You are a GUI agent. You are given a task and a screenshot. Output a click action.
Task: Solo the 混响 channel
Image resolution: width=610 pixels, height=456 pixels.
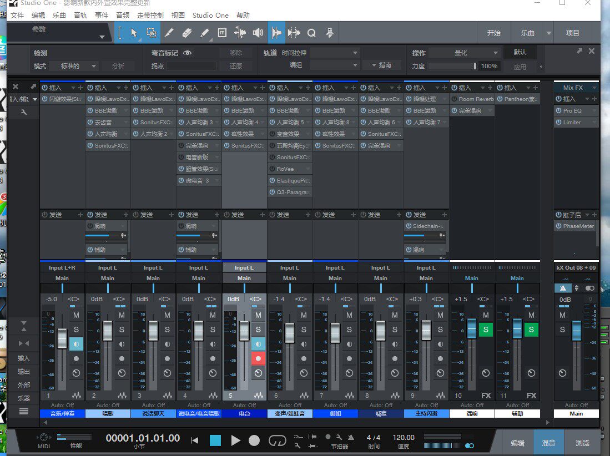[x=485, y=330]
